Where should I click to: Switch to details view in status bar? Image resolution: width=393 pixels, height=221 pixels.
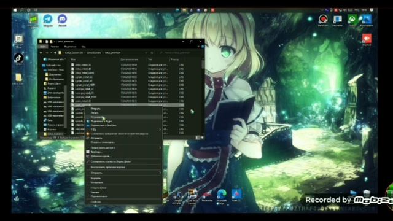pos(198,138)
